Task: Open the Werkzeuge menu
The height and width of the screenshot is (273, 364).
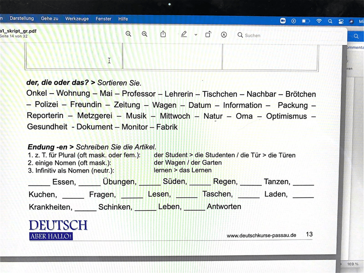Action: coord(77,18)
